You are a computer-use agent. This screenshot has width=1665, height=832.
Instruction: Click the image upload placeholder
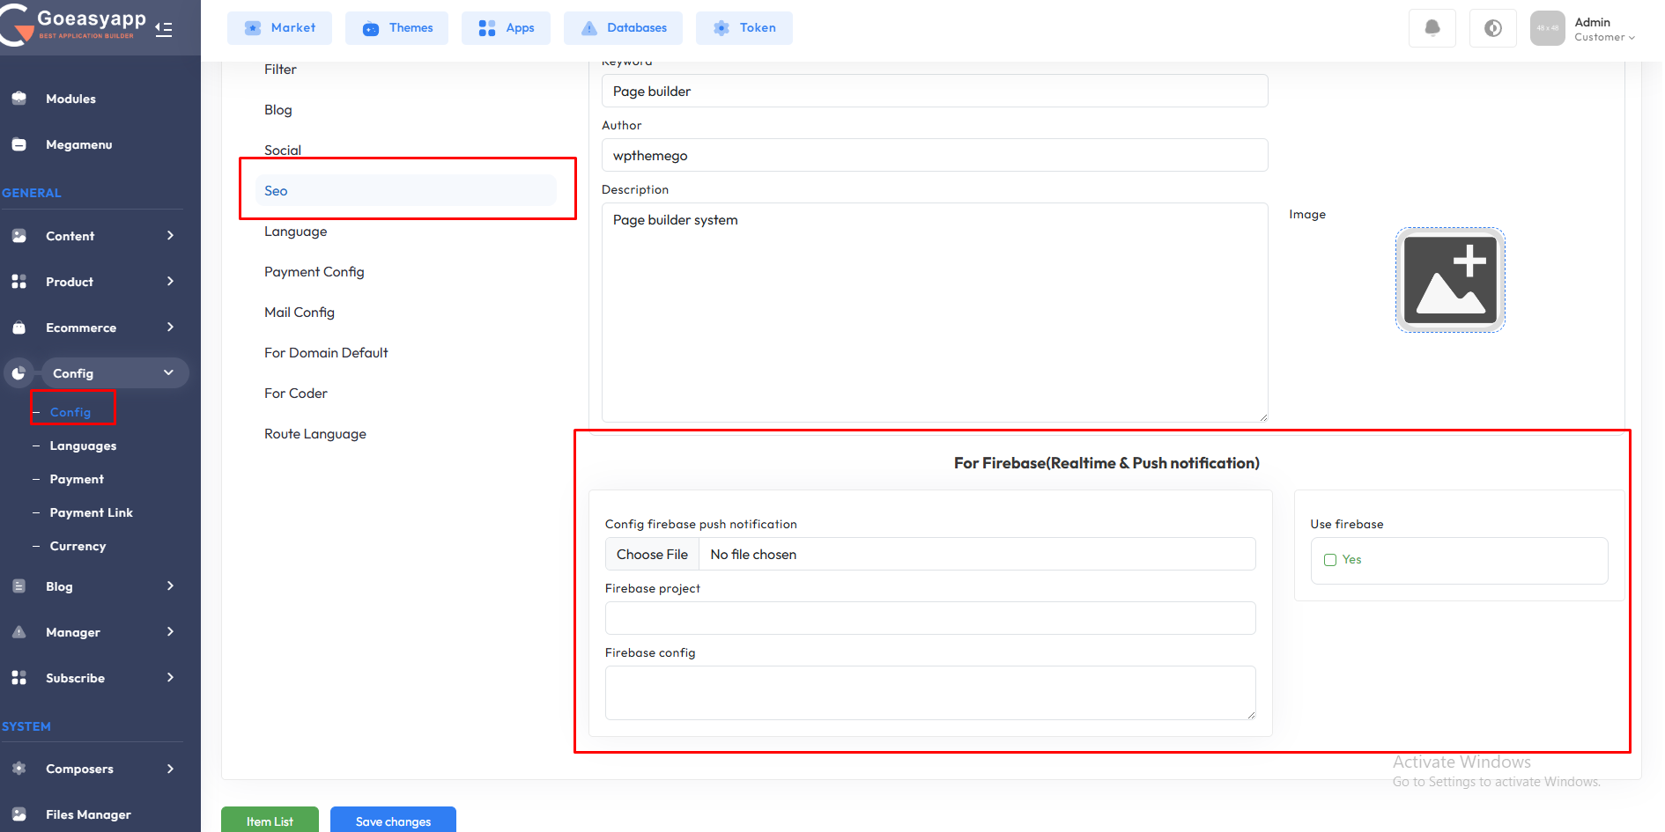tap(1450, 280)
